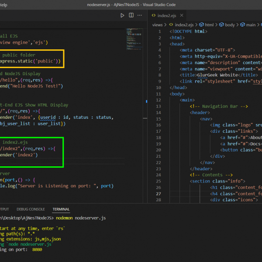
Task: Click the html symbol icon in breadcrumbs
Action: (201, 25)
